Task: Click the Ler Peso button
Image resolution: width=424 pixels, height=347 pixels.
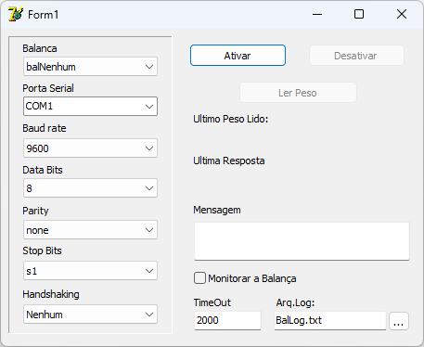Action: tap(298, 93)
